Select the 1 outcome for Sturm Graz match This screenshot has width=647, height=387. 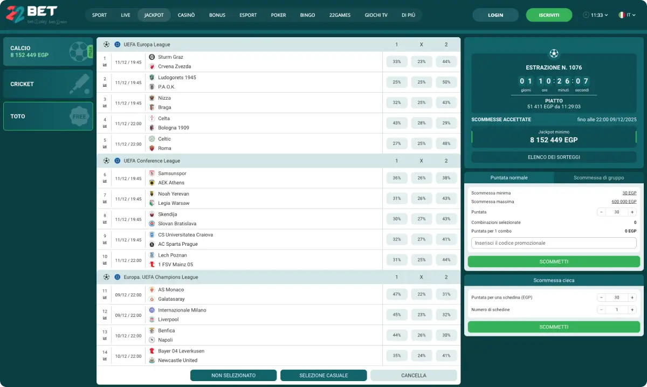396,61
